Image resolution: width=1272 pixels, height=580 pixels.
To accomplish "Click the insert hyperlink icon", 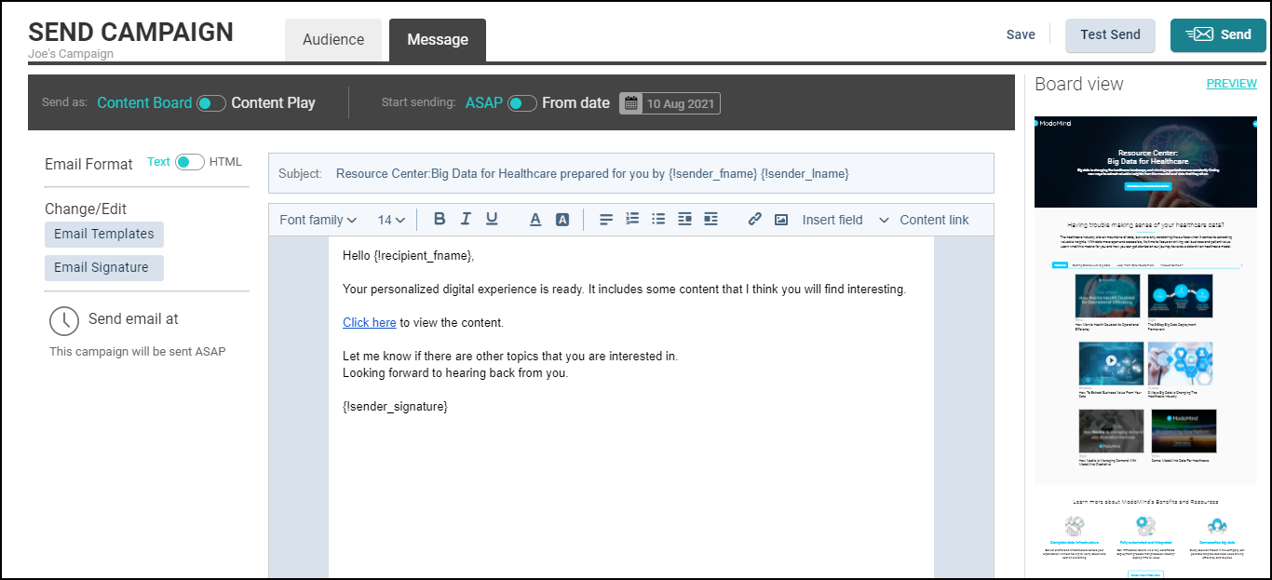I will pyautogui.click(x=755, y=220).
